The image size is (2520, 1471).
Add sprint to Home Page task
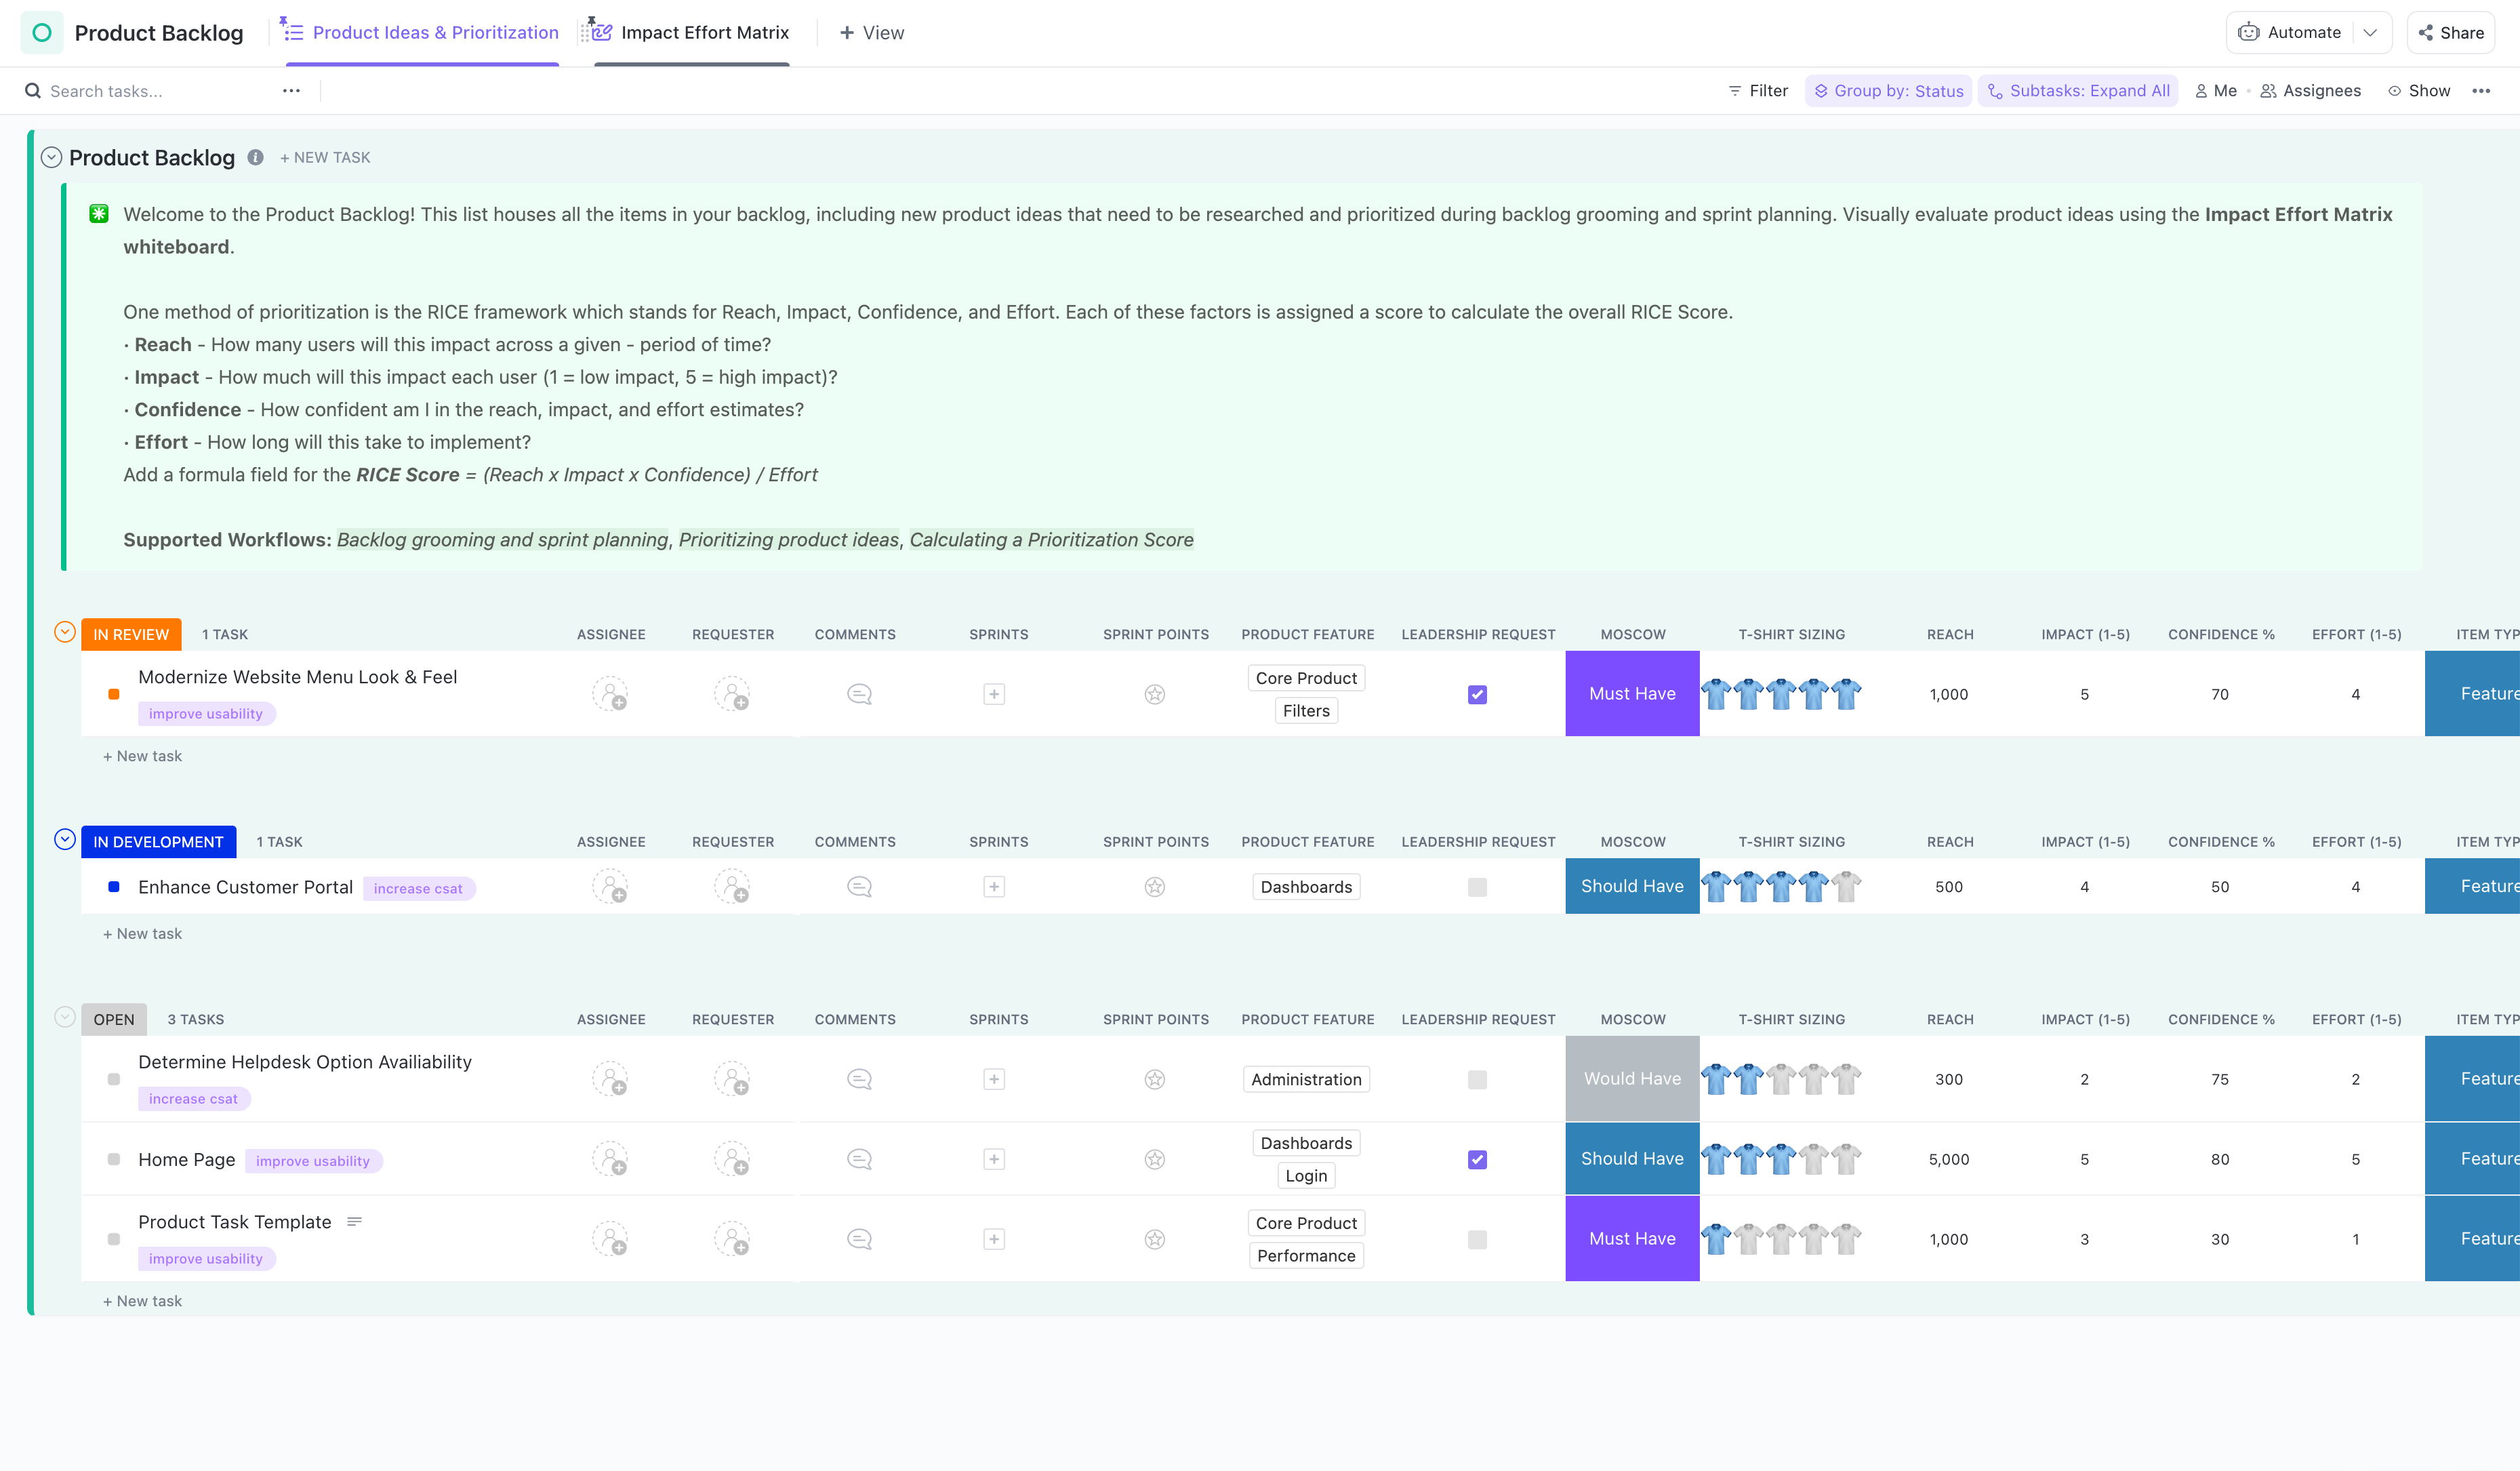(994, 1159)
